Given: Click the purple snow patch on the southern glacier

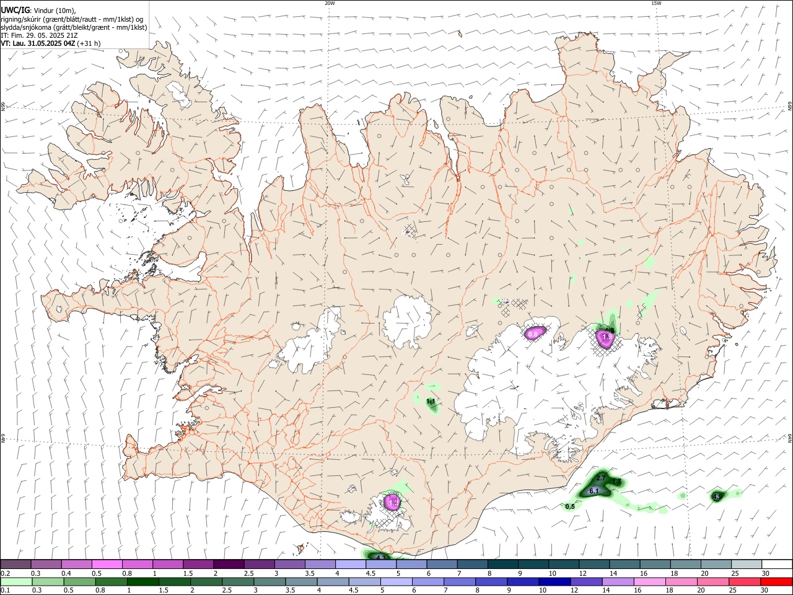Looking at the screenshot, I should coord(393,501).
